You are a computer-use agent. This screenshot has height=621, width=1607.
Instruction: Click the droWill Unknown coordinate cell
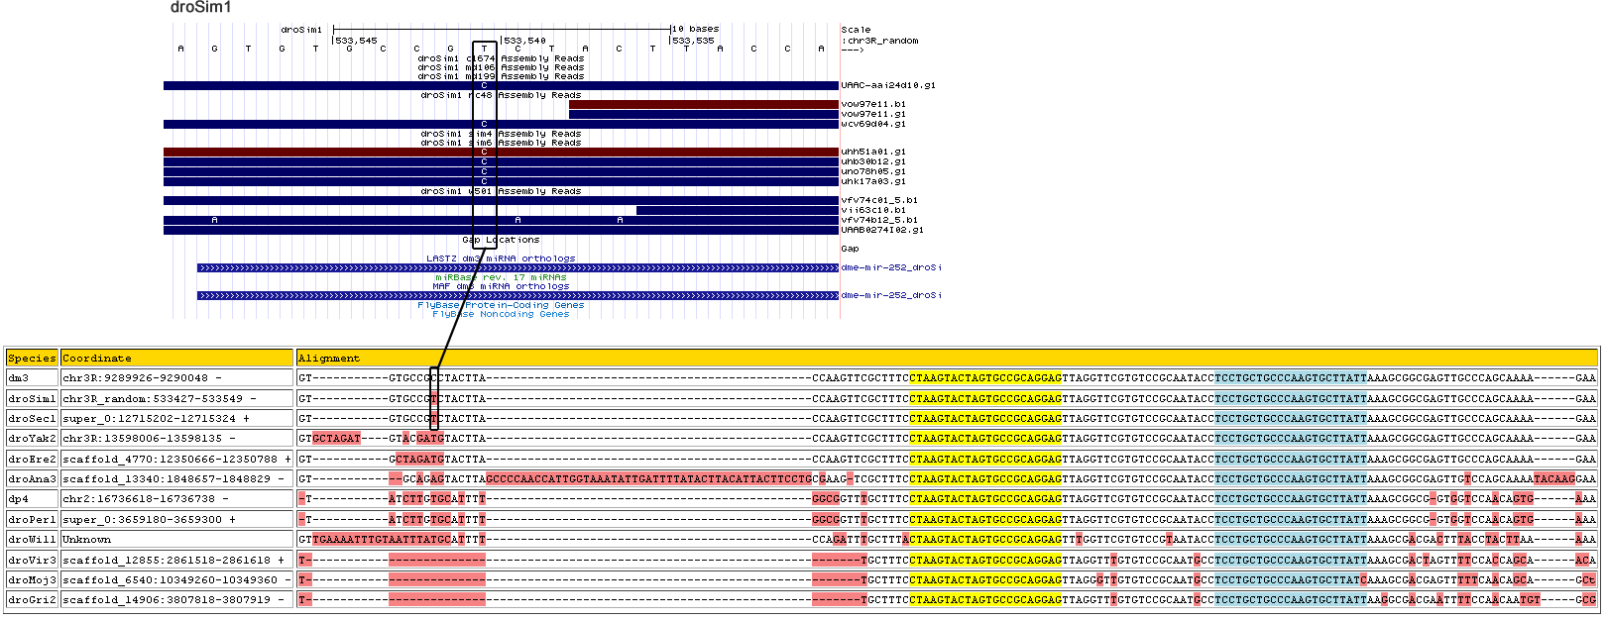87,540
